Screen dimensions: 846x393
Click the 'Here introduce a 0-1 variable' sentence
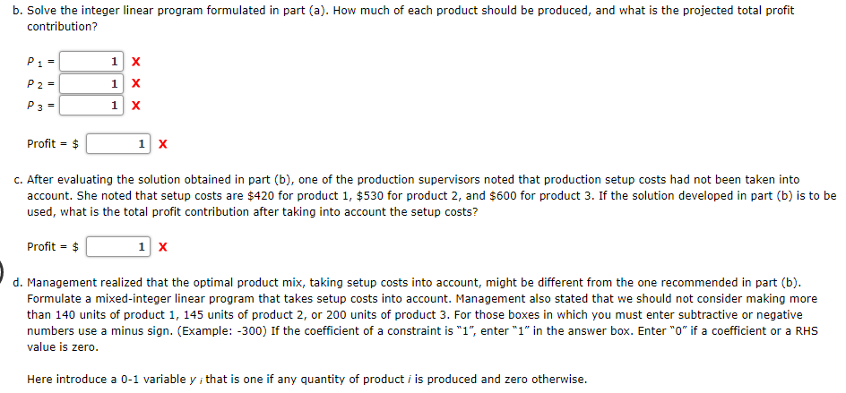(x=307, y=380)
